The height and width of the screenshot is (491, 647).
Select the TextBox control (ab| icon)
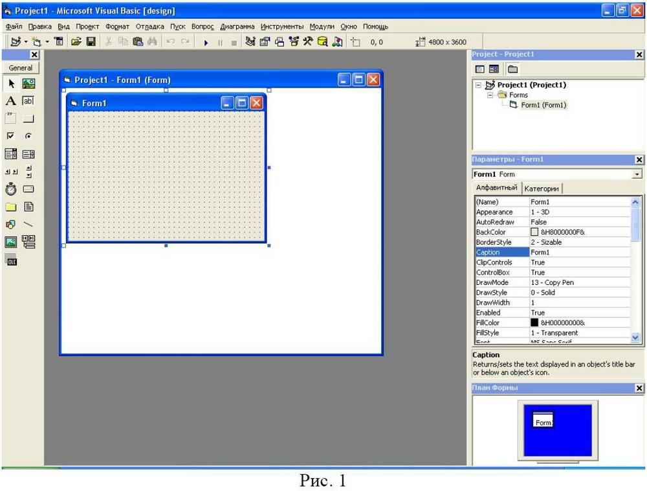coord(28,101)
